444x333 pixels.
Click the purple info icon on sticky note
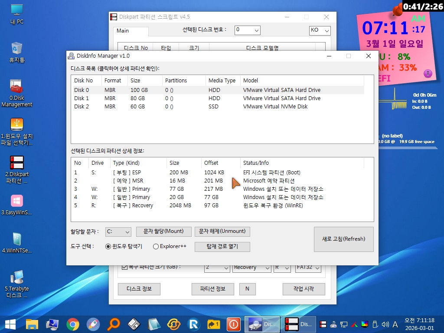(428, 74)
